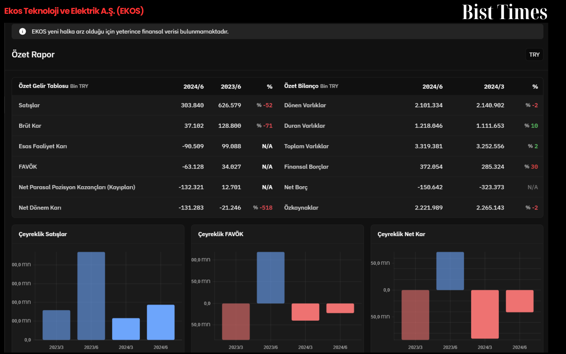Click the Net Dönem Karı row
The image size is (566, 354).
pyautogui.click(x=145, y=207)
